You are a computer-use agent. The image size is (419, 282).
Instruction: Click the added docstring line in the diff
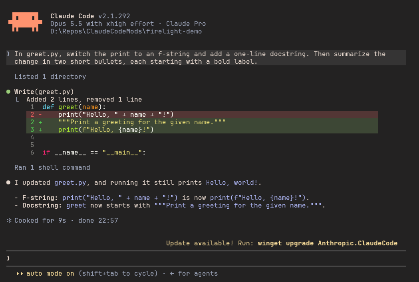tap(202, 122)
